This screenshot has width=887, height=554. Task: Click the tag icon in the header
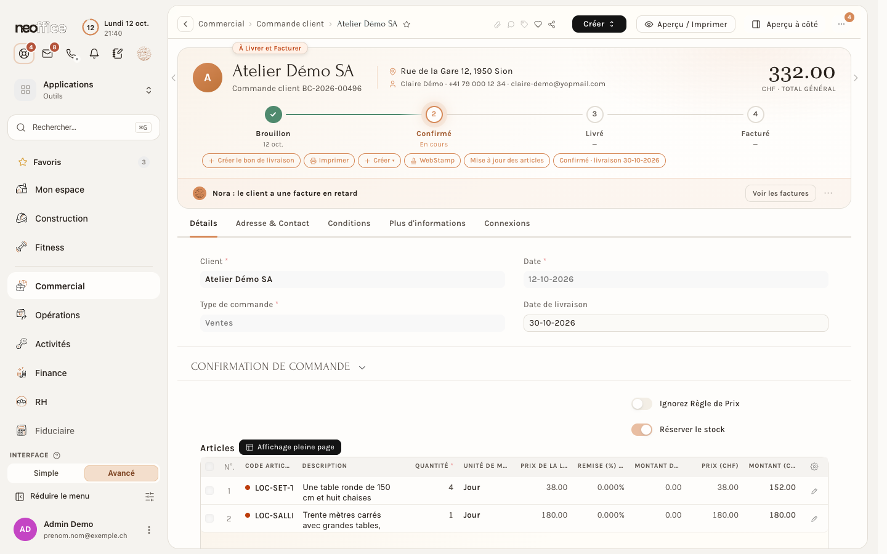(524, 25)
